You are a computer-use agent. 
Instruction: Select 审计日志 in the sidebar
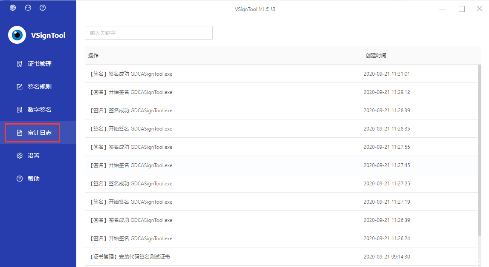coord(38,133)
